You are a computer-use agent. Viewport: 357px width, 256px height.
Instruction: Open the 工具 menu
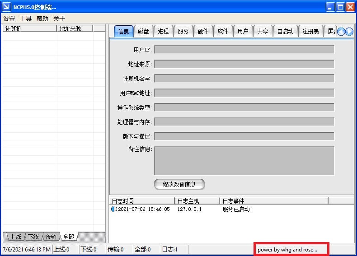click(x=26, y=19)
